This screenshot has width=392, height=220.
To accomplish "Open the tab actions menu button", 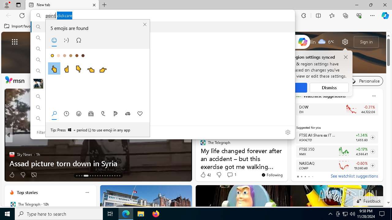I will [x=18, y=5].
